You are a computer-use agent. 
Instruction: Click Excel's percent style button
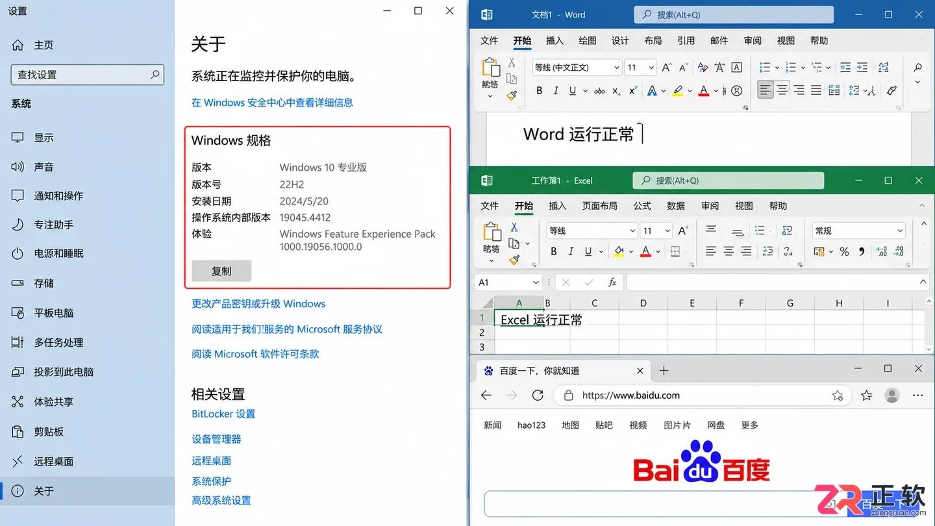[x=844, y=251]
